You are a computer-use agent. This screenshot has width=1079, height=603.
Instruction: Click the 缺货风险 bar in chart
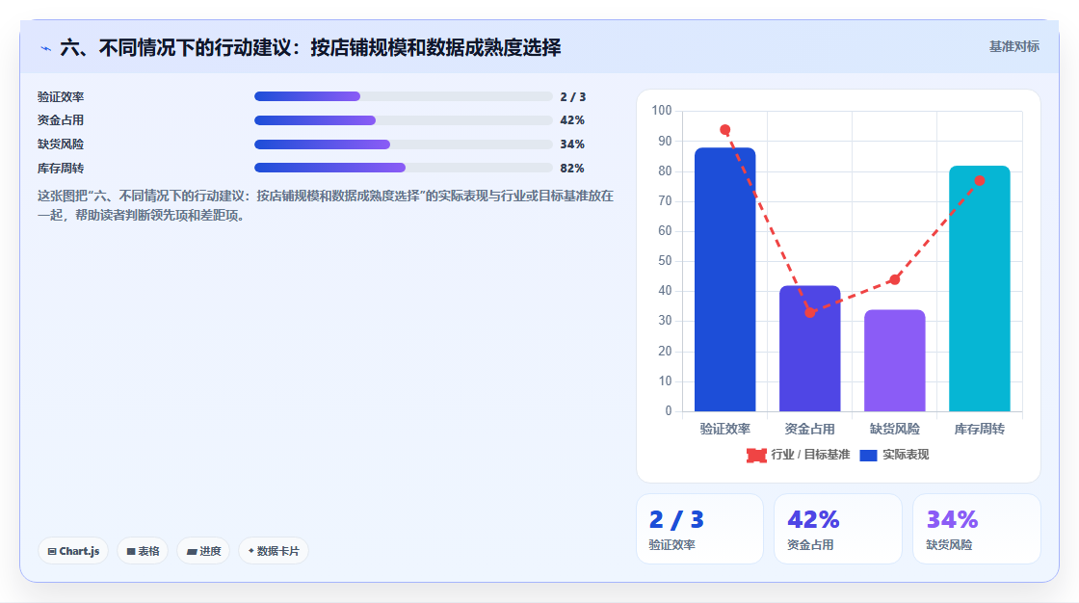(x=895, y=360)
